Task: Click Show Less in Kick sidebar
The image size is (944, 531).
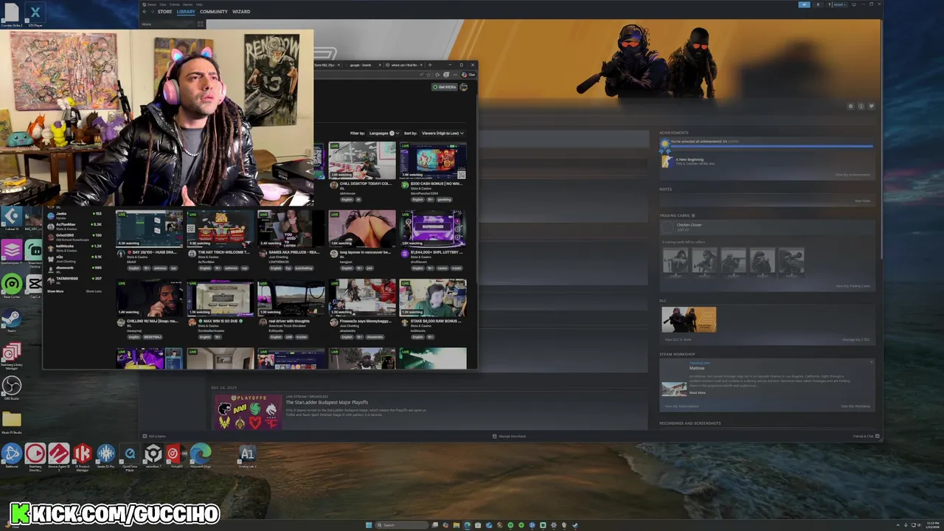Action: point(94,291)
